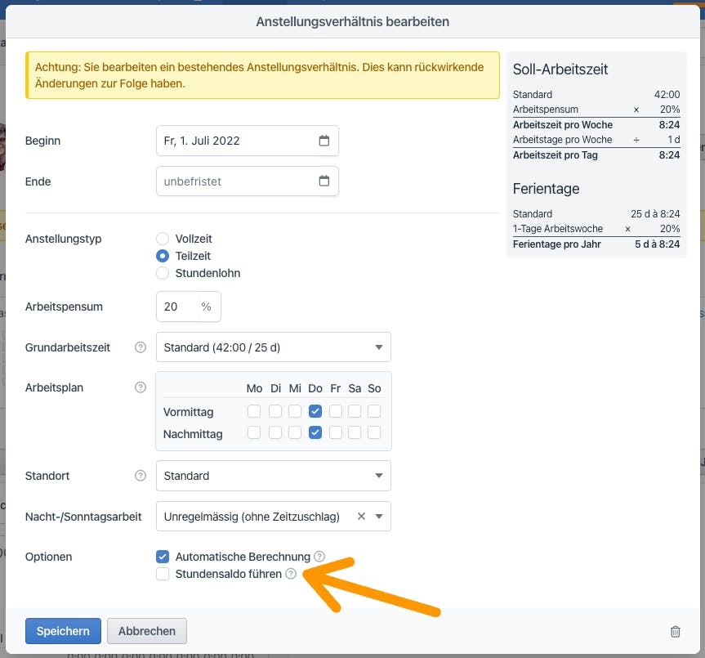The height and width of the screenshot is (658, 705).
Task: Open the Beginn date calendar icon
Action: [x=324, y=141]
